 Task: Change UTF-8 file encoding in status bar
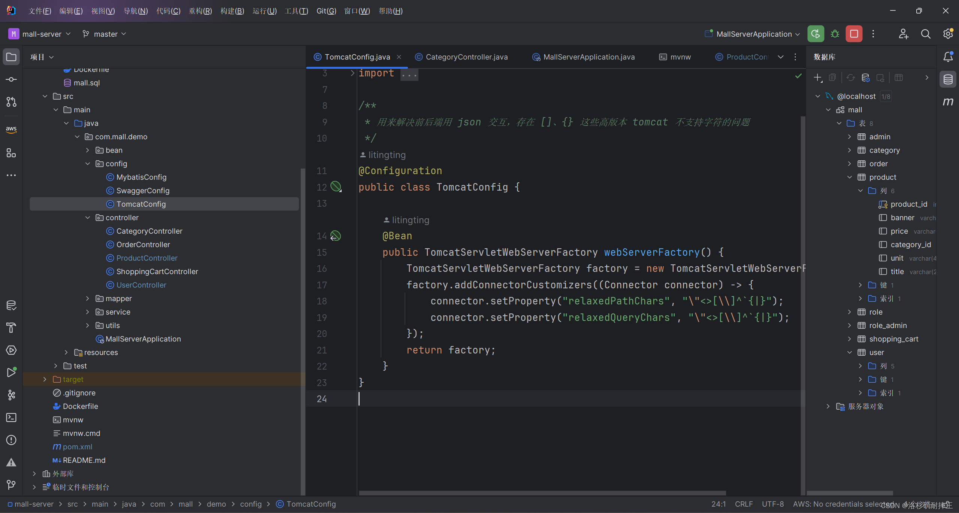click(x=773, y=504)
